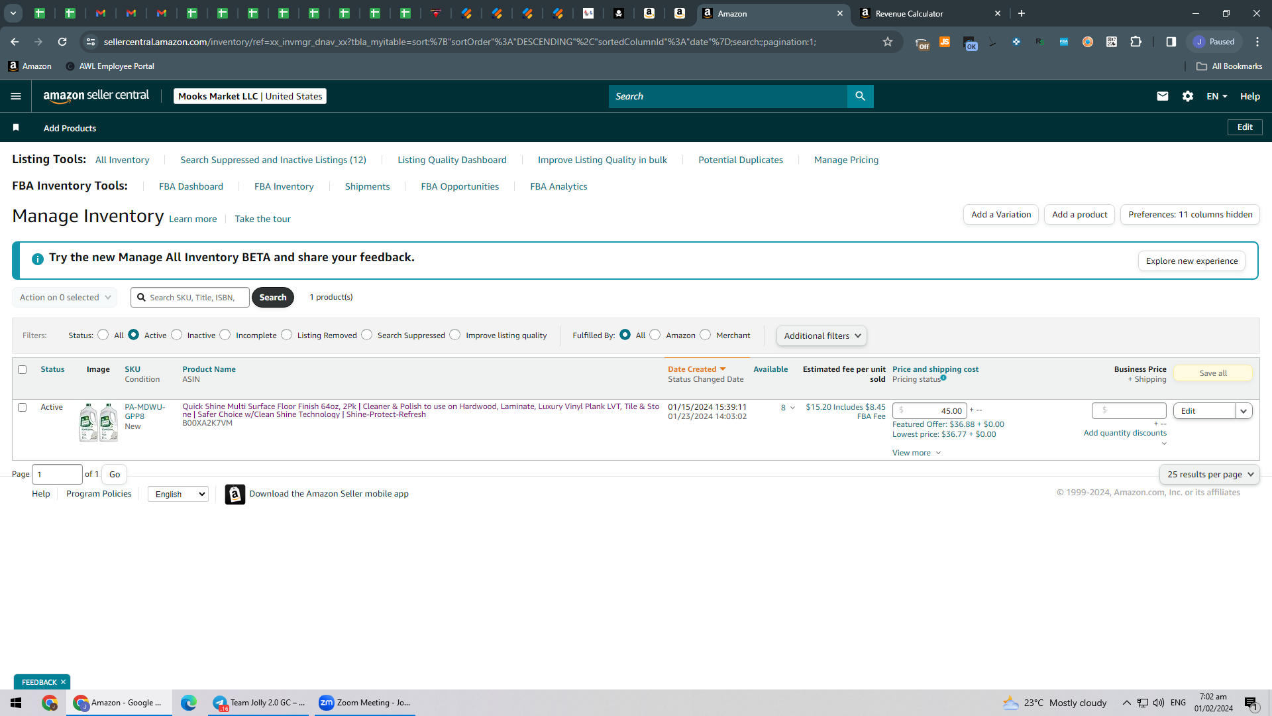Click the bookmark flag beside Add Products
This screenshot has height=716, width=1272.
pyautogui.click(x=16, y=127)
